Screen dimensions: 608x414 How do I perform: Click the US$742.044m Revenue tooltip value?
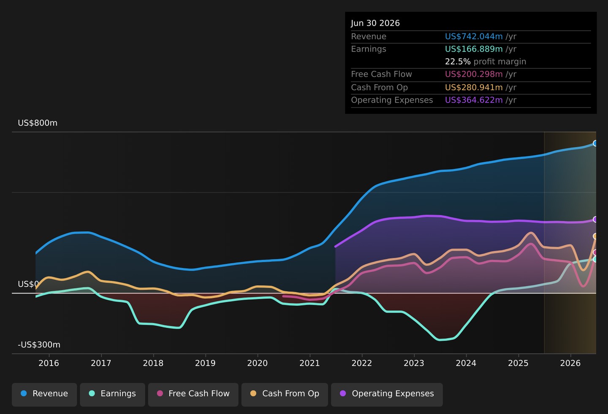(x=474, y=37)
